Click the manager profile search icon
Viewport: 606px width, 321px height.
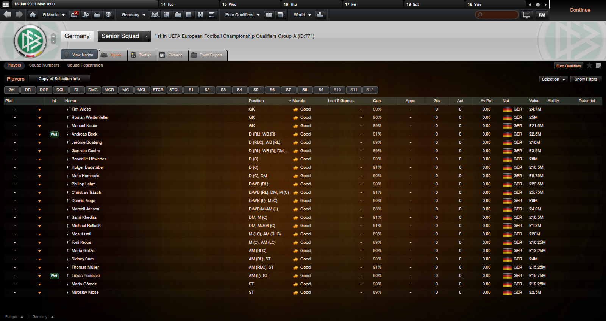86,15
